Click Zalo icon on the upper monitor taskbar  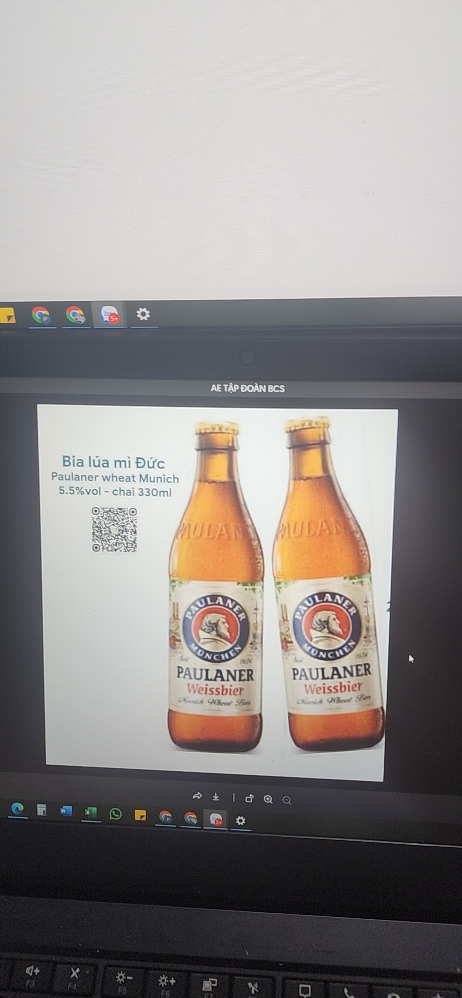[109, 315]
